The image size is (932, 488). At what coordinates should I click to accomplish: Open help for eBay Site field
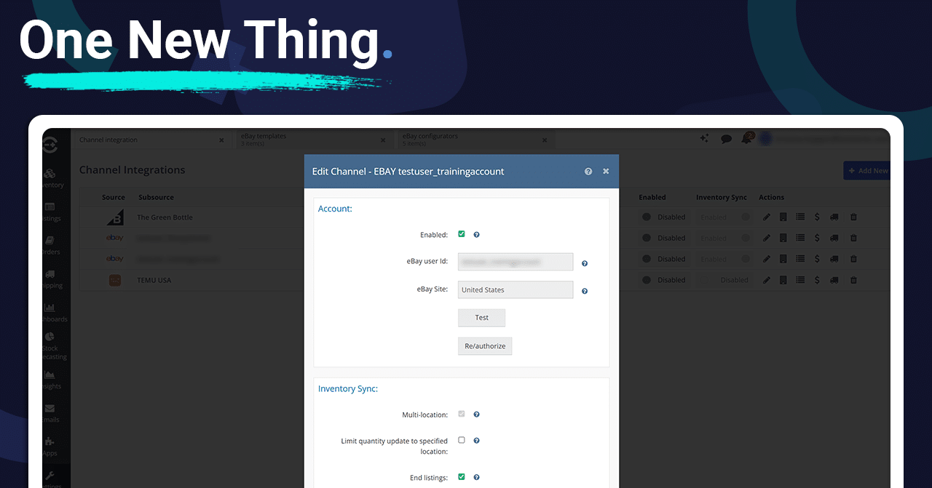(x=585, y=291)
